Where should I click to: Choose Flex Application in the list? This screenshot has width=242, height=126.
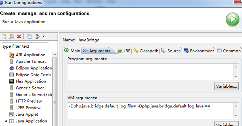pyautogui.click(x=31, y=81)
